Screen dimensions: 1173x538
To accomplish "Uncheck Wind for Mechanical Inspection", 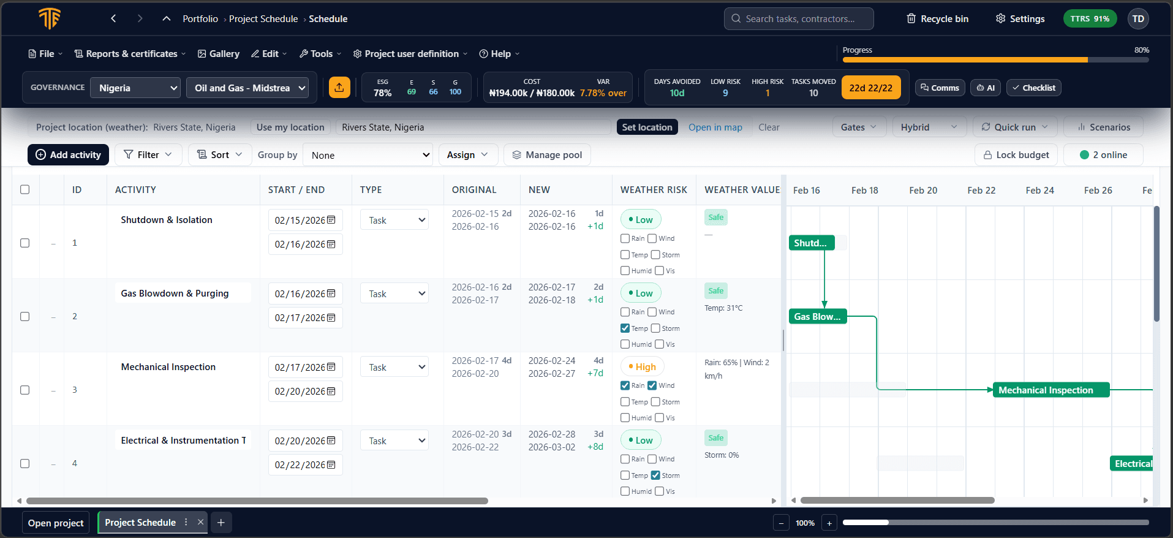I will [652, 385].
